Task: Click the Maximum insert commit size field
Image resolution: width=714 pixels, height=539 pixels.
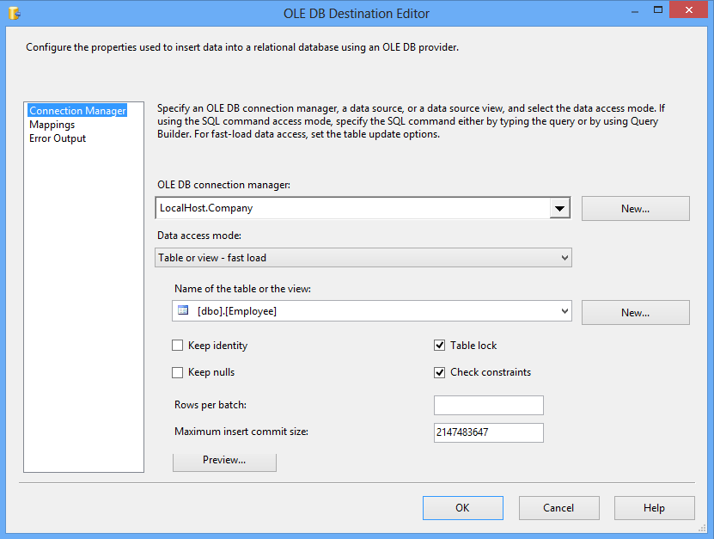Action: pos(489,433)
